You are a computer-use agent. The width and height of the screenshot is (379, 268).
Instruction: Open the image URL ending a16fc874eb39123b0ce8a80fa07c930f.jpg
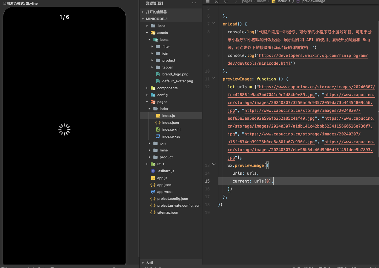[294, 138]
